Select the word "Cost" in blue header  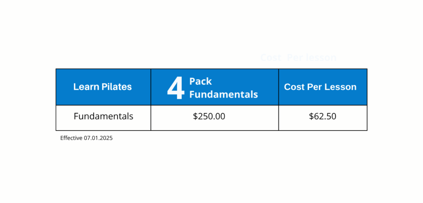294,87
